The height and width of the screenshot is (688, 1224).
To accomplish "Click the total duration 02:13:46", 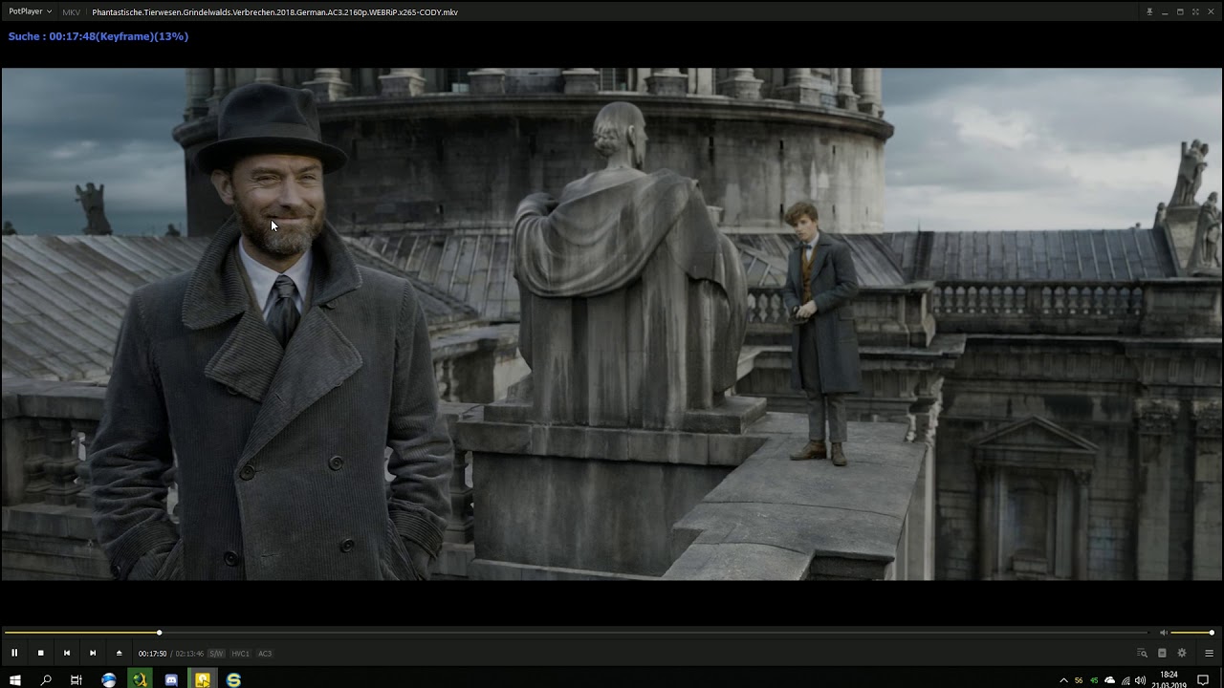I will (189, 654).
